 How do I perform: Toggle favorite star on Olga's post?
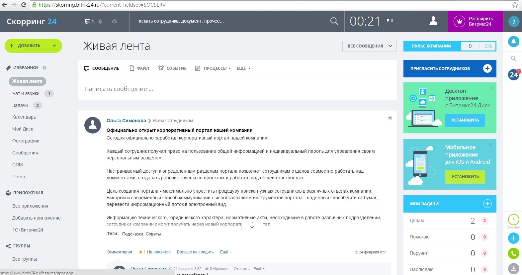pyautogui.click(x=390, y=118)
